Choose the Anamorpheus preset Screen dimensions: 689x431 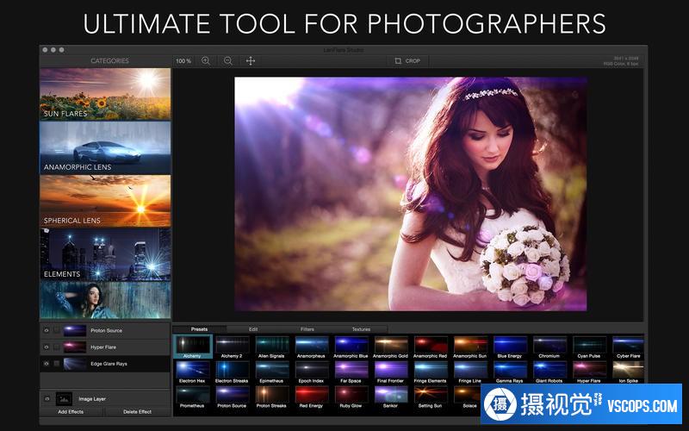(x=311, y=347)
